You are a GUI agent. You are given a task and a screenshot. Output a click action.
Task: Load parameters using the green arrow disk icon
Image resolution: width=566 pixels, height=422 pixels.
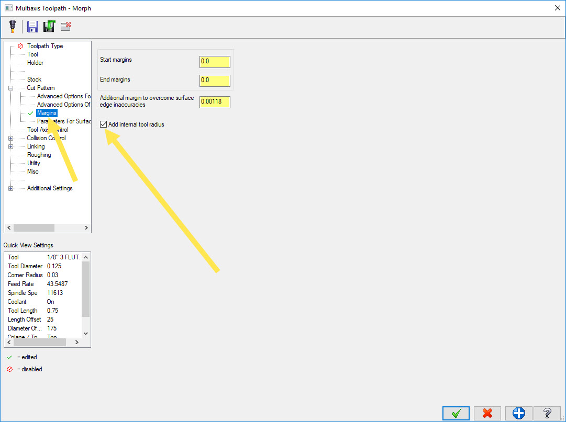click(x=49, y=26)
